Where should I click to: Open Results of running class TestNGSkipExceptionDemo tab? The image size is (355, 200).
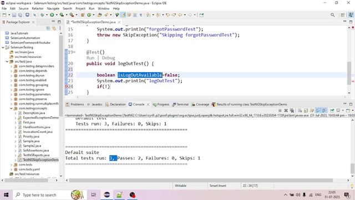[x=250, y=104]
